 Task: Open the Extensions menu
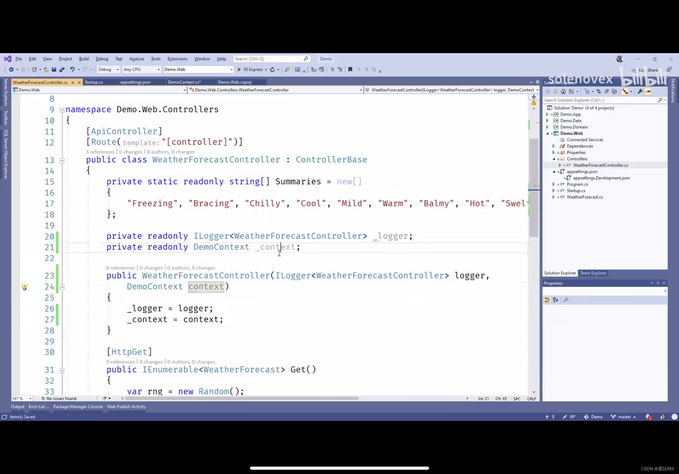click(x=177, y=59)
